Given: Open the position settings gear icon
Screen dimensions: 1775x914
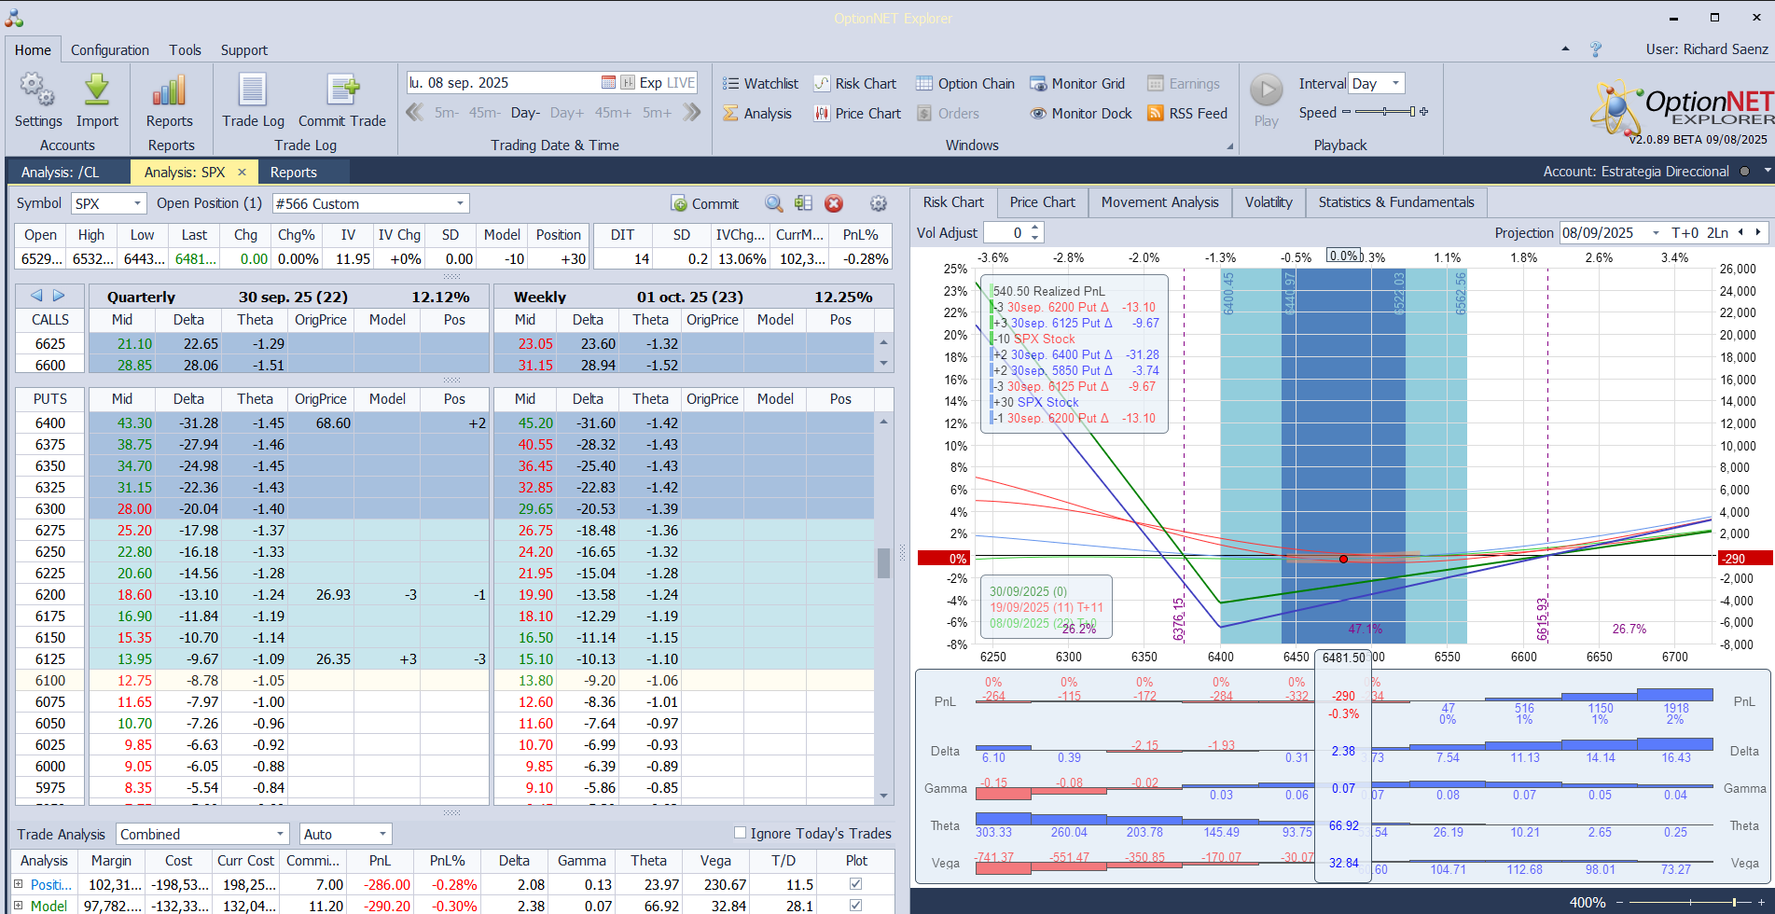Looking at the screenshot, I should (878, 203).
